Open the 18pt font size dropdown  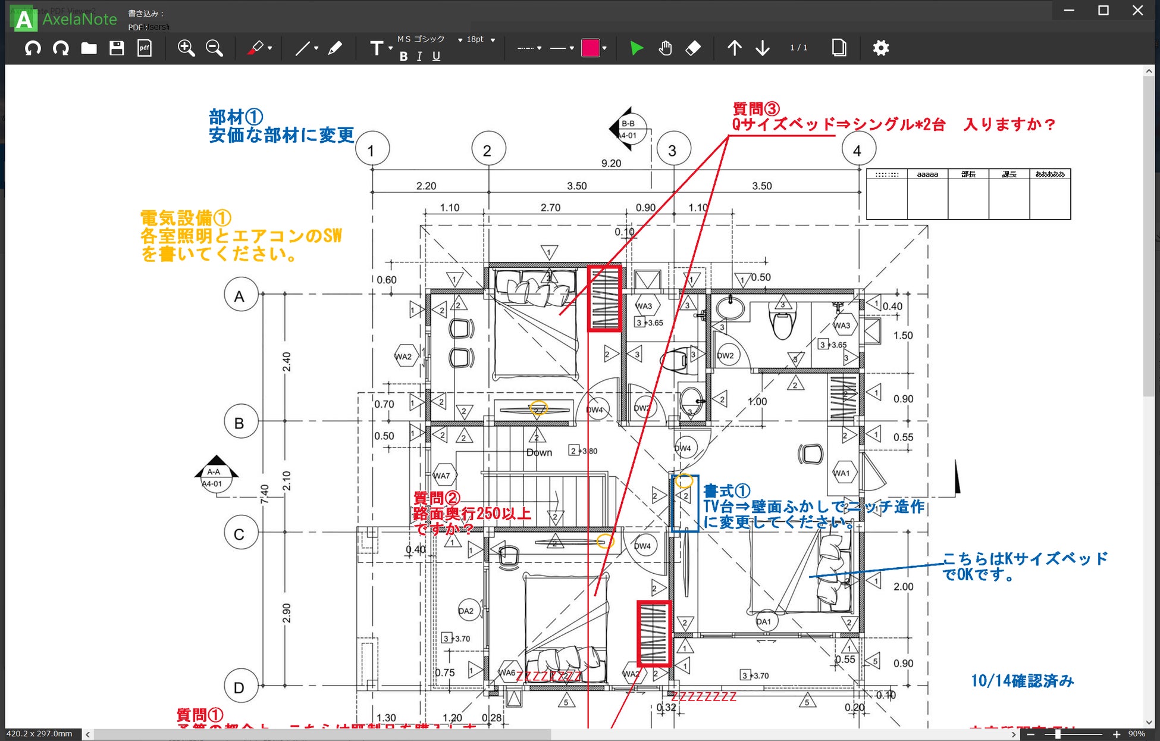(x=493, y=40)
